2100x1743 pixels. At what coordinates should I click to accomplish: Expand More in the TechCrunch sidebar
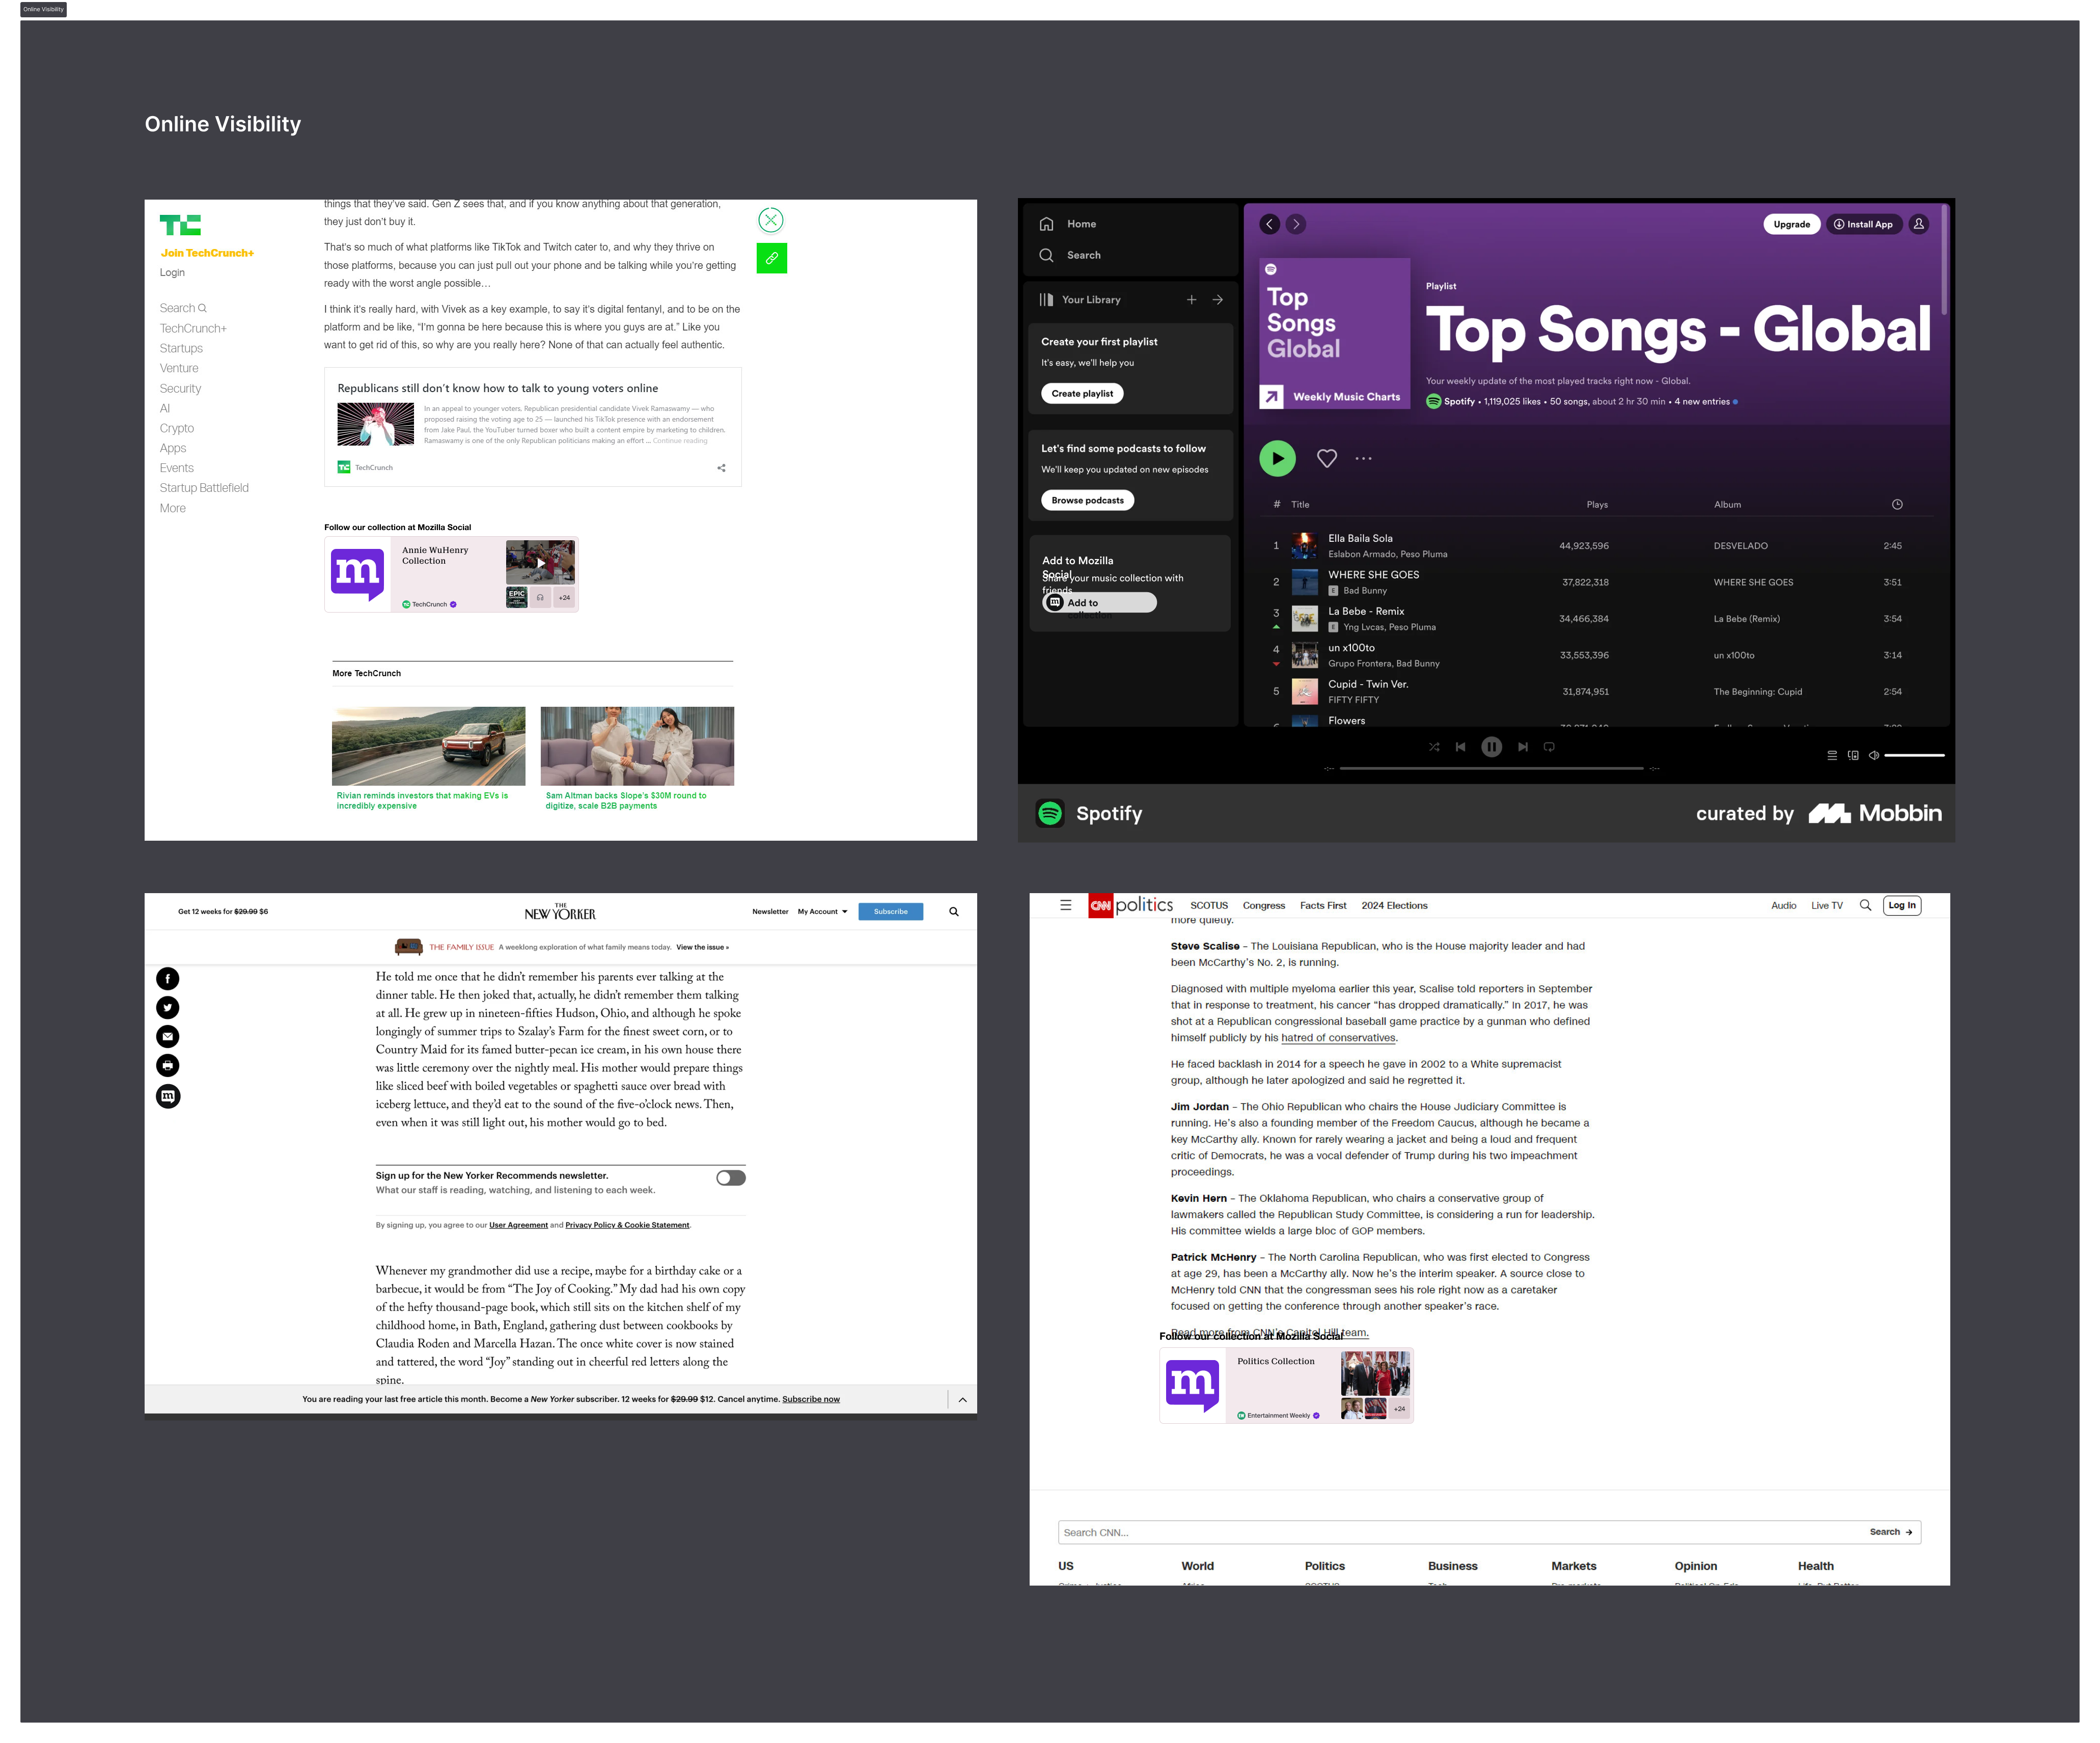point(172,508)
